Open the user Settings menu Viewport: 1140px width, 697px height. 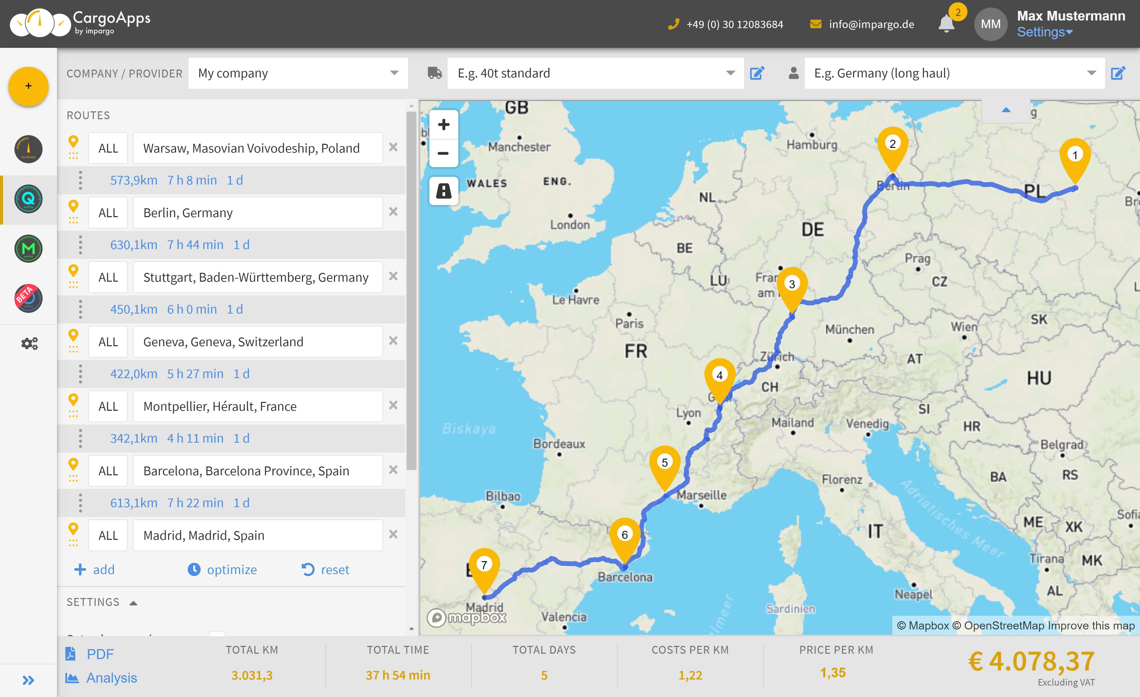click(x=1044, y=32)
